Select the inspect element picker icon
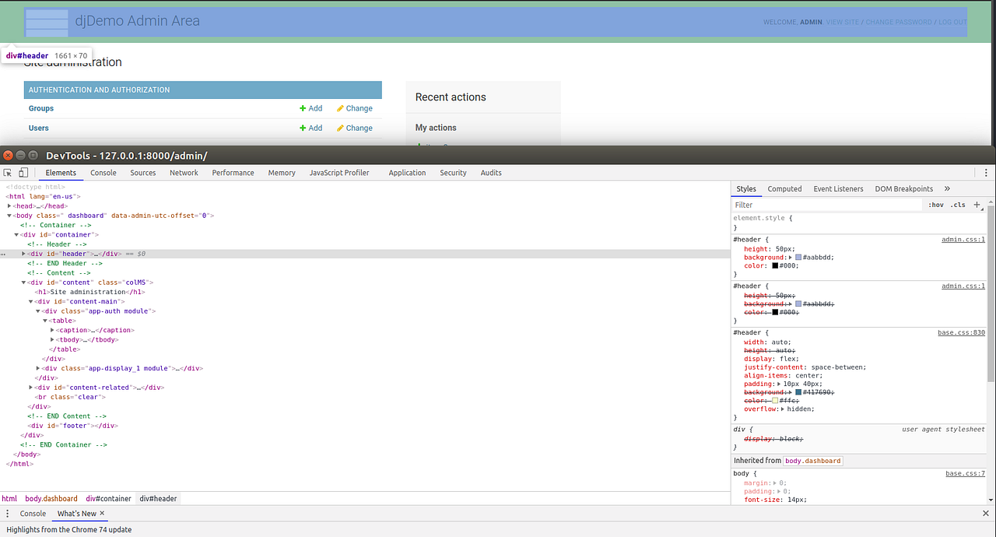 click(8, 172)
